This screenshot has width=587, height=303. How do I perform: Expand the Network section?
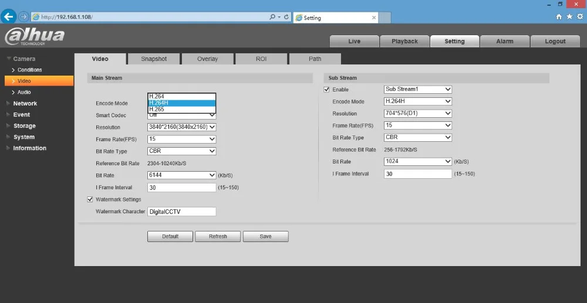pyautogui.click(x=25, y=104)
